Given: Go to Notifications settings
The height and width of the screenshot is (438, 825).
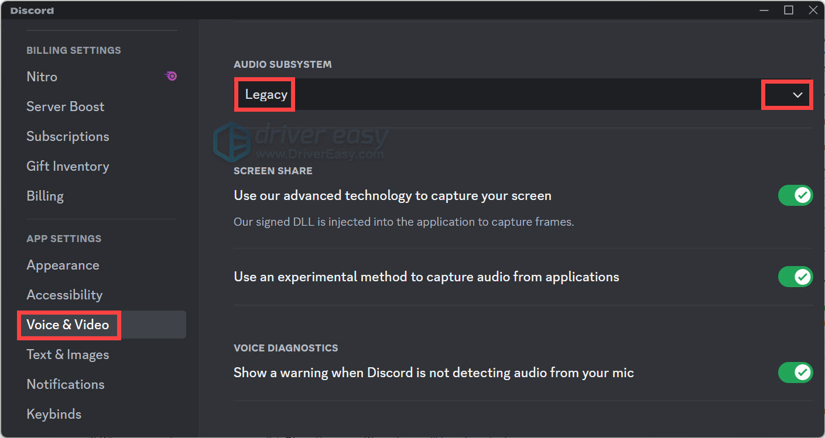Looking at the screenshot, I should (x=66, y=384).
